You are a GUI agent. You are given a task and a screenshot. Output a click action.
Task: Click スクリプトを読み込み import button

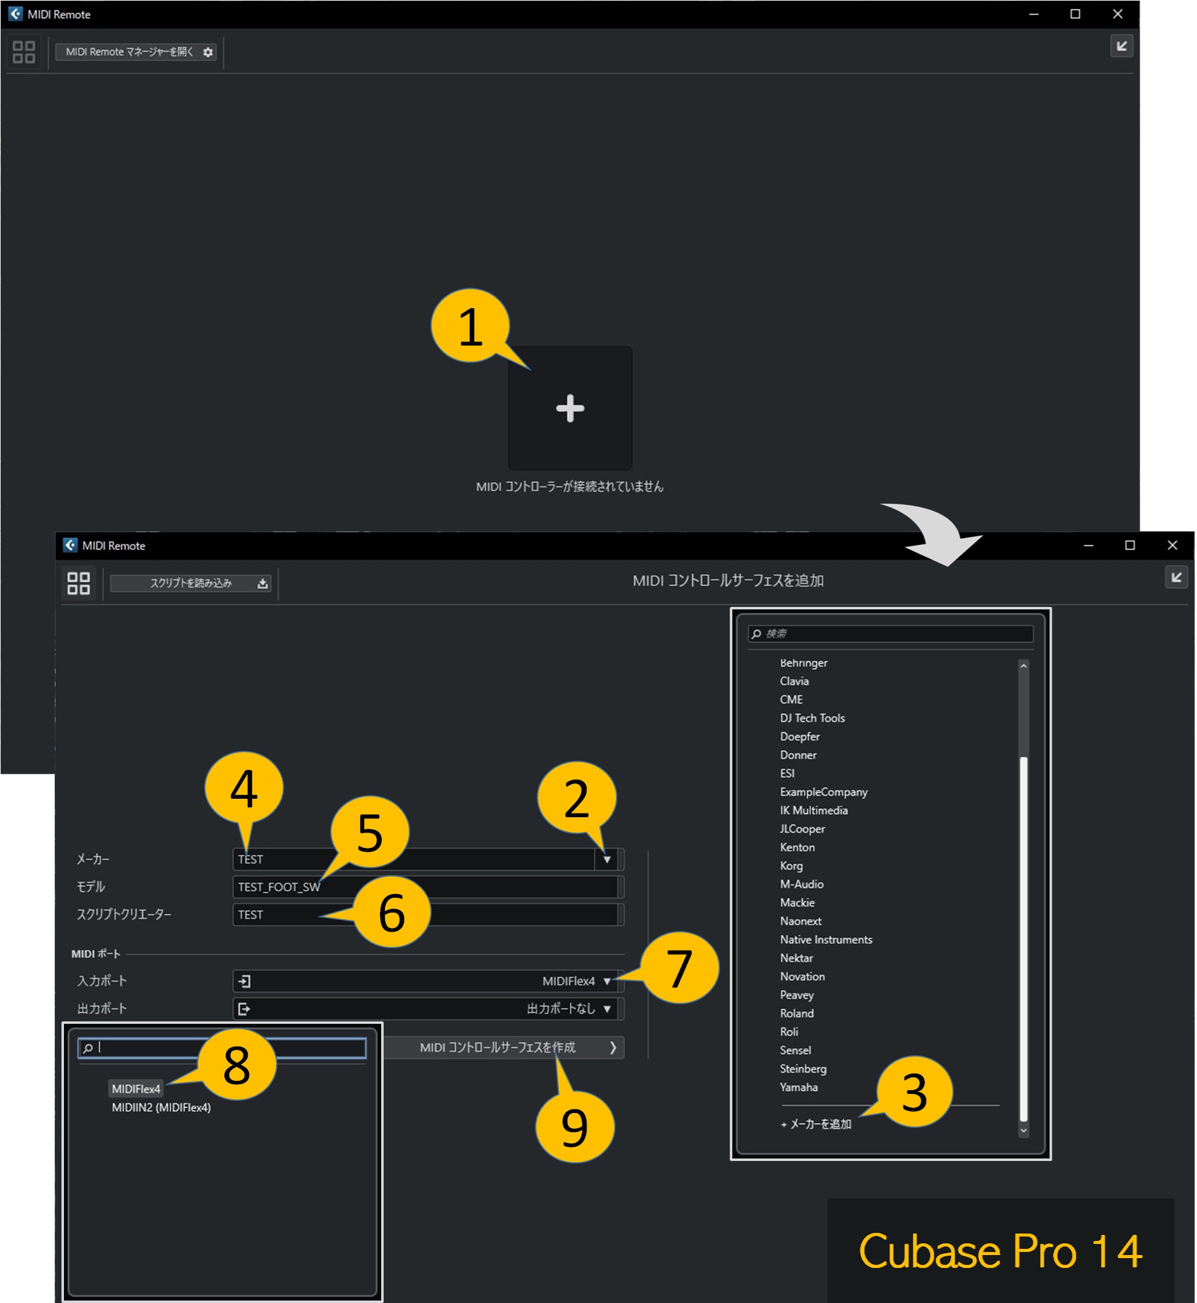pyautogui.click(x=191, y=583)
